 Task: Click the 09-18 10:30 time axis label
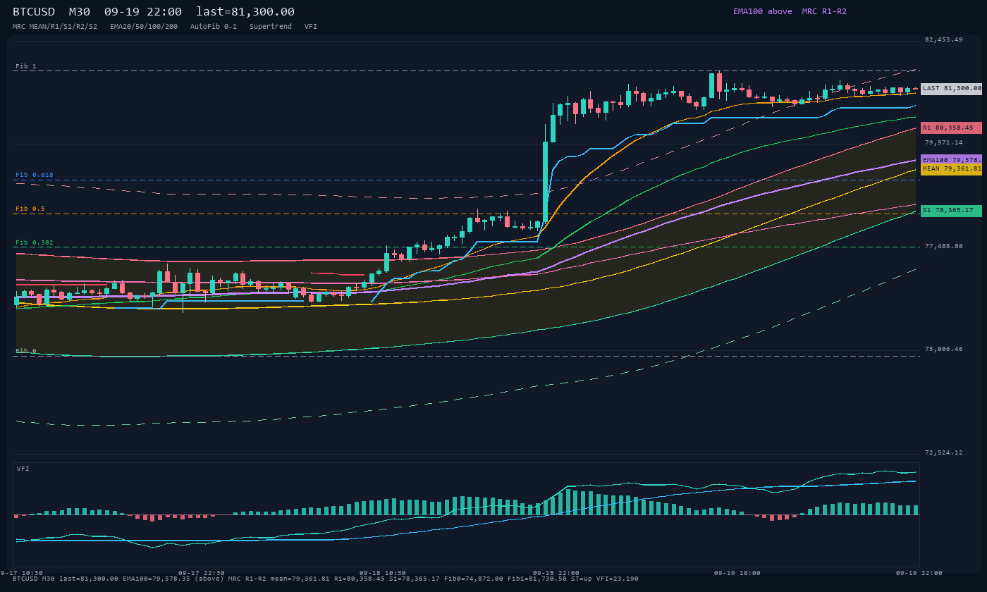click(383, 573)
